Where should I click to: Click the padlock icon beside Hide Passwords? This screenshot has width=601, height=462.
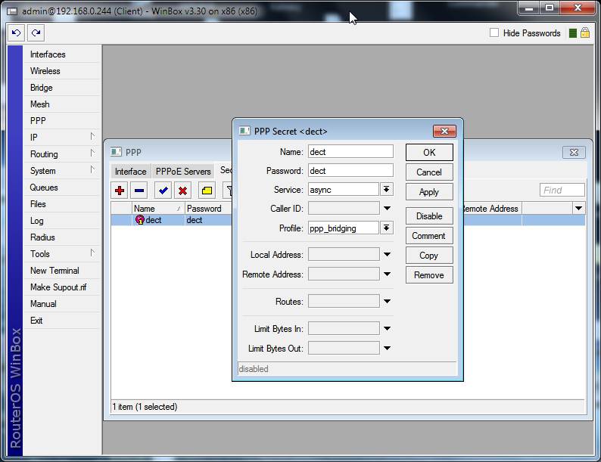click(585, 33)
